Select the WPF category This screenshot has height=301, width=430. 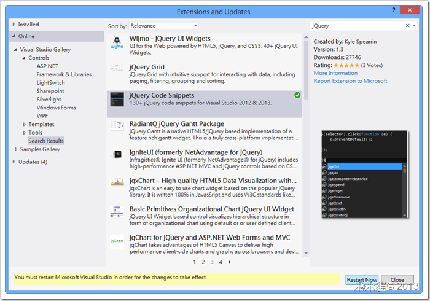tap(42, 116)
